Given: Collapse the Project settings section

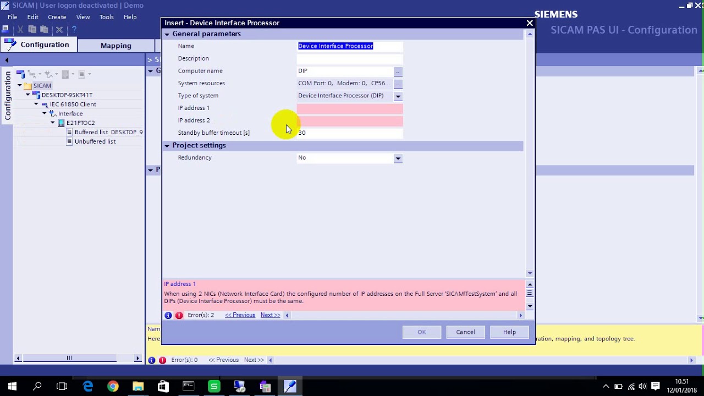Looking at the screenshot, I should (x=167, y=146).
